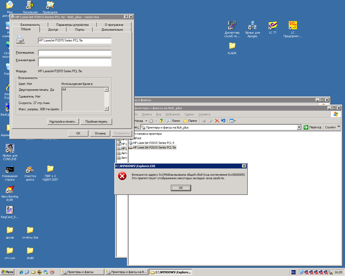Click OK in the Explorer.EXE error dialog
Screen dimensions: 345x276
pos(181,188)
